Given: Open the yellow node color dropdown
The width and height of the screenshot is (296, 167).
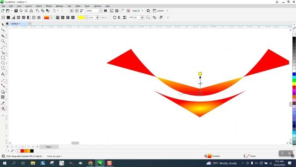Looking at the screenshot, I should click(86, 18).
